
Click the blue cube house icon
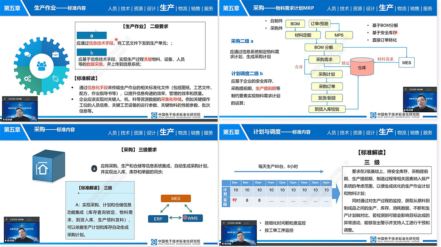tap(48, 166)
